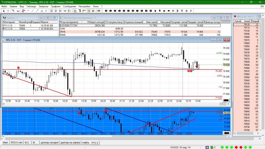Click main chart horizontal scrollbar right arrow
Screen dimensions: 265x149
click(x=228, y=104)
